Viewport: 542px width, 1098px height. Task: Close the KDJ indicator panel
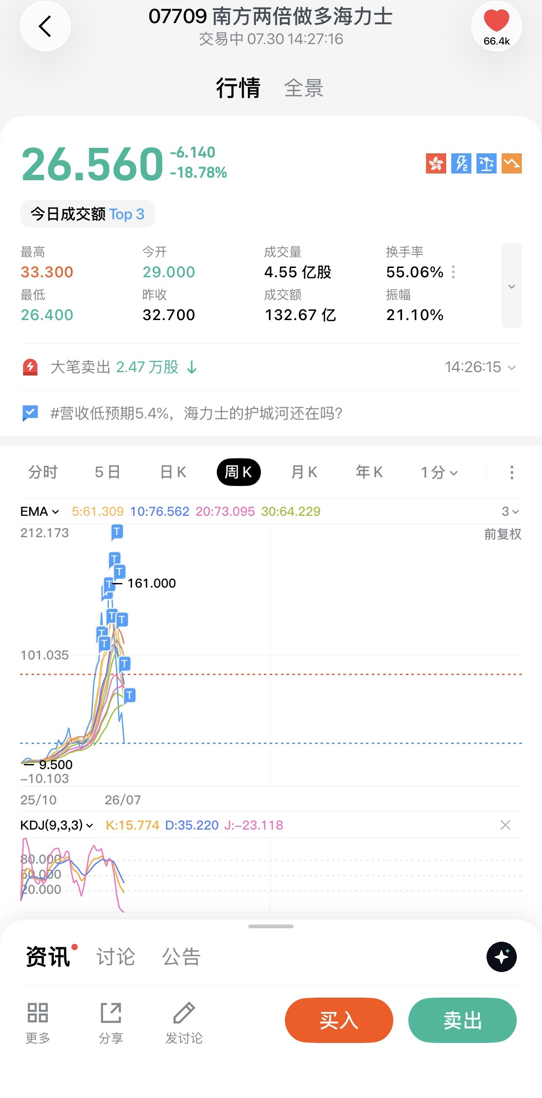point(505,825)
